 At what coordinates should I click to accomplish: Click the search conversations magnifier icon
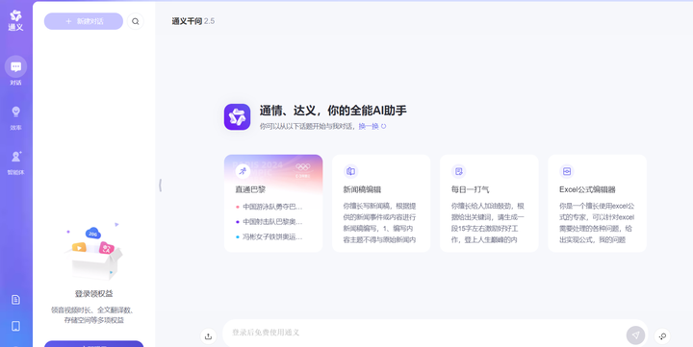tap(136, 21)
